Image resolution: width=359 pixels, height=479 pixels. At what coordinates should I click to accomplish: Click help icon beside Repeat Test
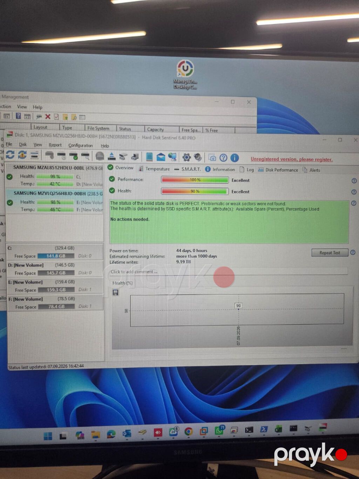[353, 252]
